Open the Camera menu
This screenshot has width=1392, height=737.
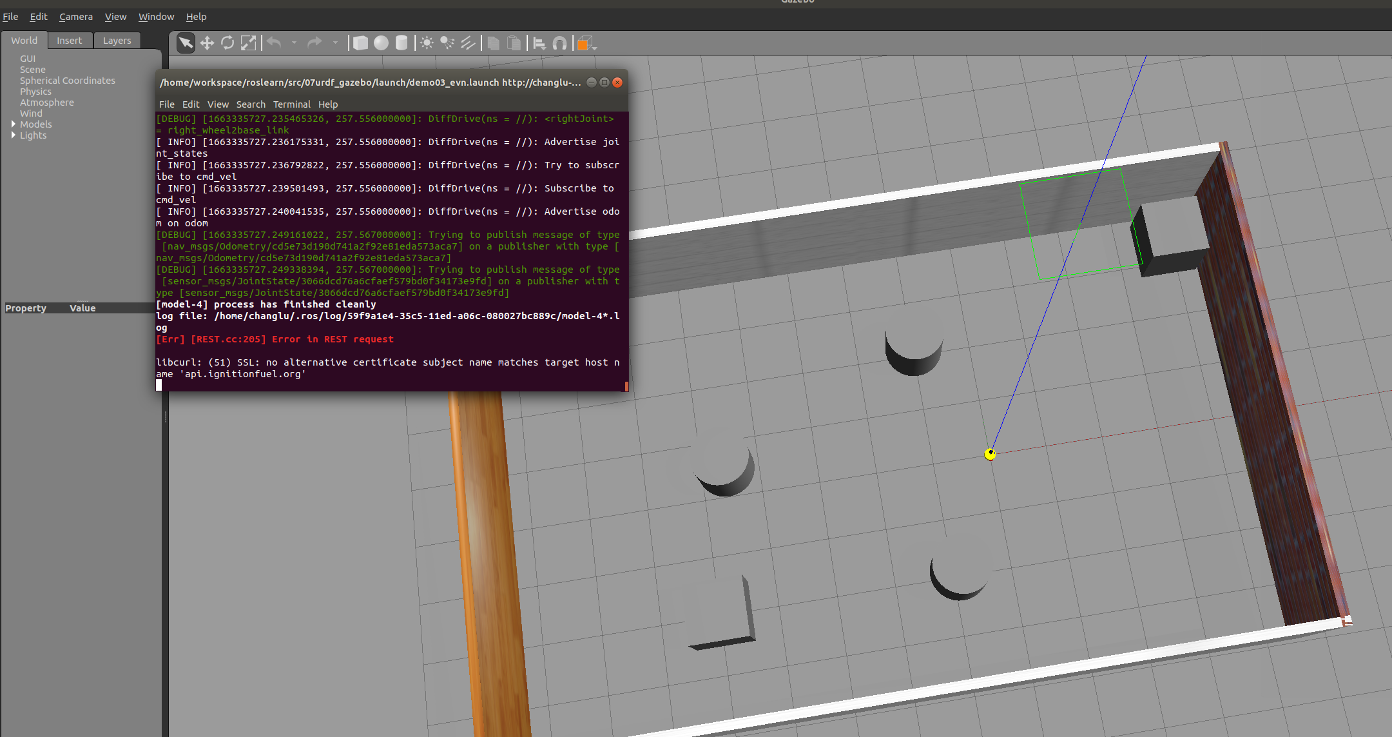tap(76, 17)
